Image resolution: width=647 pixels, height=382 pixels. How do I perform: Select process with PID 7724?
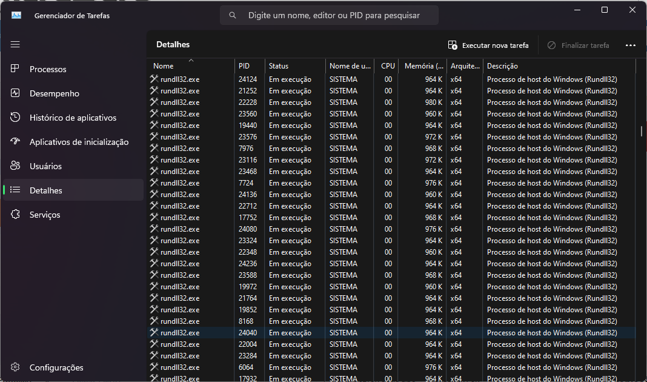click(x=391, y=183)
